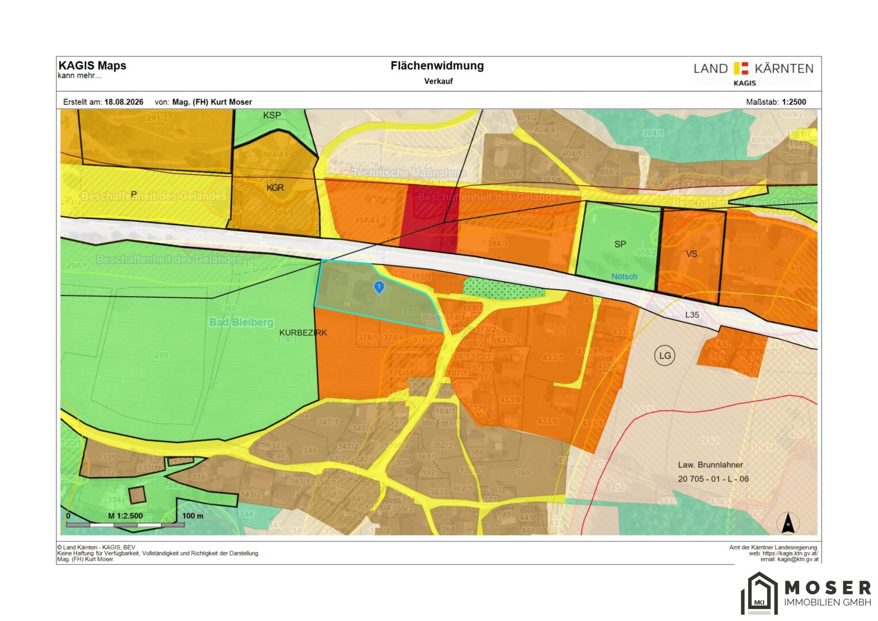Viewport: 878px width, 621px height.
Task: Click the small brown building square icon
Action: click(x=137, y=495)
